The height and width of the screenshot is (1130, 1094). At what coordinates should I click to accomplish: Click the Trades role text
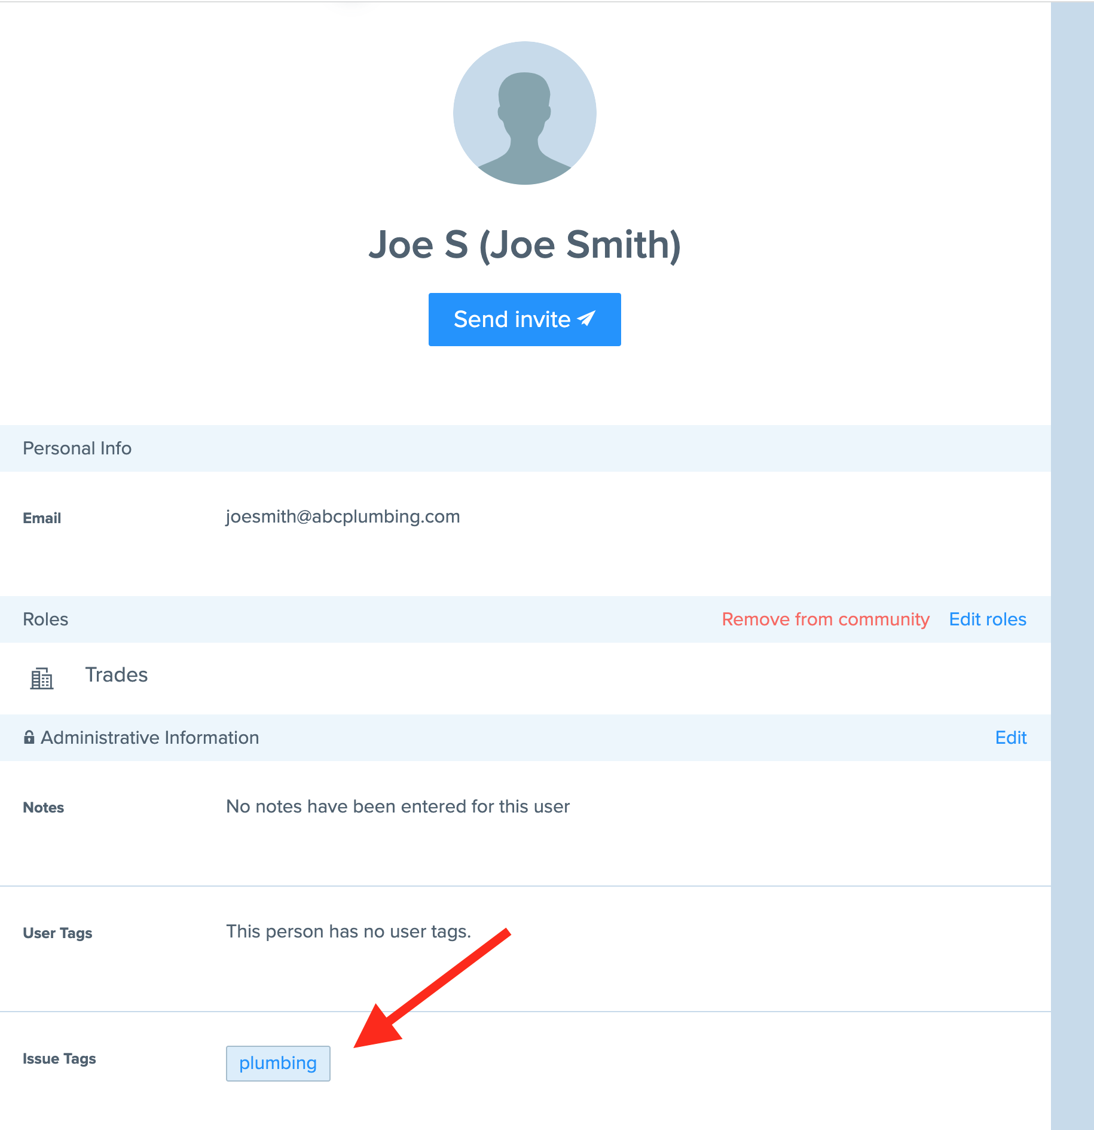(117, 675)
